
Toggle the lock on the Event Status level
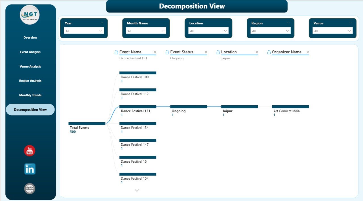[167, 52]
